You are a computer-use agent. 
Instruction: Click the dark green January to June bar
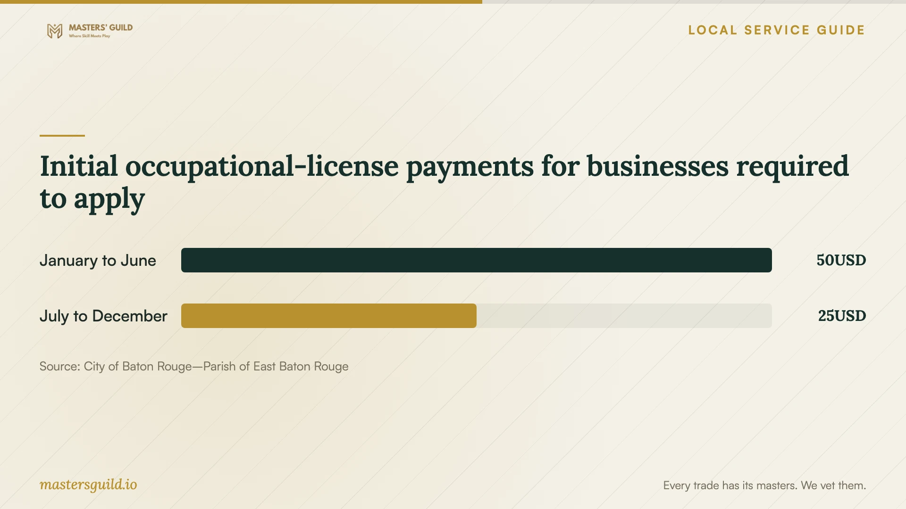477,260
